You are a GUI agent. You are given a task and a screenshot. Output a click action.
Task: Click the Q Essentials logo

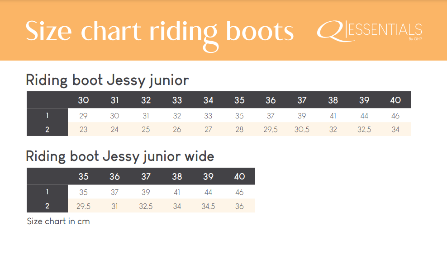369,32
